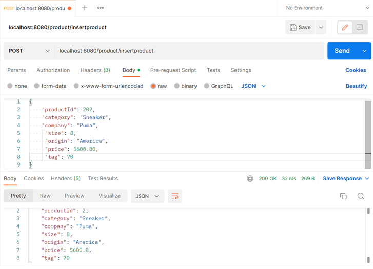Open the Authorization tab

[x=53, y=70]
